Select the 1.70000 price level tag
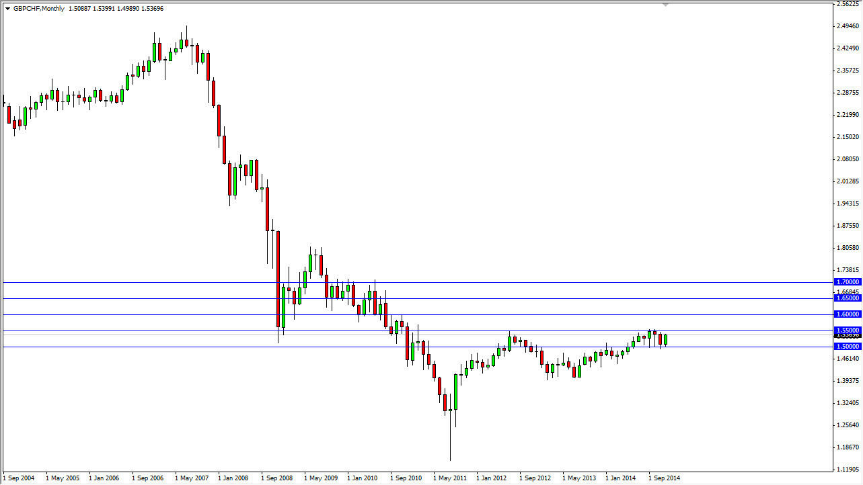The image size is (863, 485). [x=846, y=281]
